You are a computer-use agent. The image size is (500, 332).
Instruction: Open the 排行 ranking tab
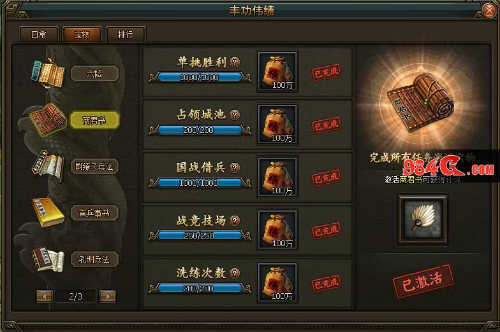click(125, 34)
